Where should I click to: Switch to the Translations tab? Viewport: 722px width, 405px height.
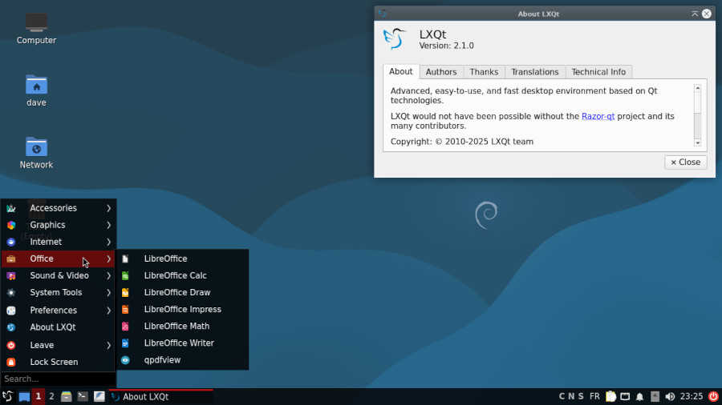click(x=534, y=72)
